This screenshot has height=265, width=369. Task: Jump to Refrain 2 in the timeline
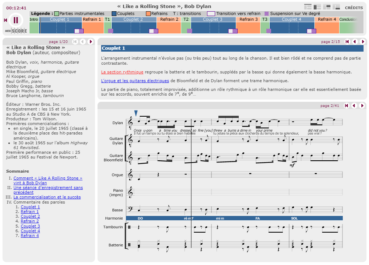[169, 20]
